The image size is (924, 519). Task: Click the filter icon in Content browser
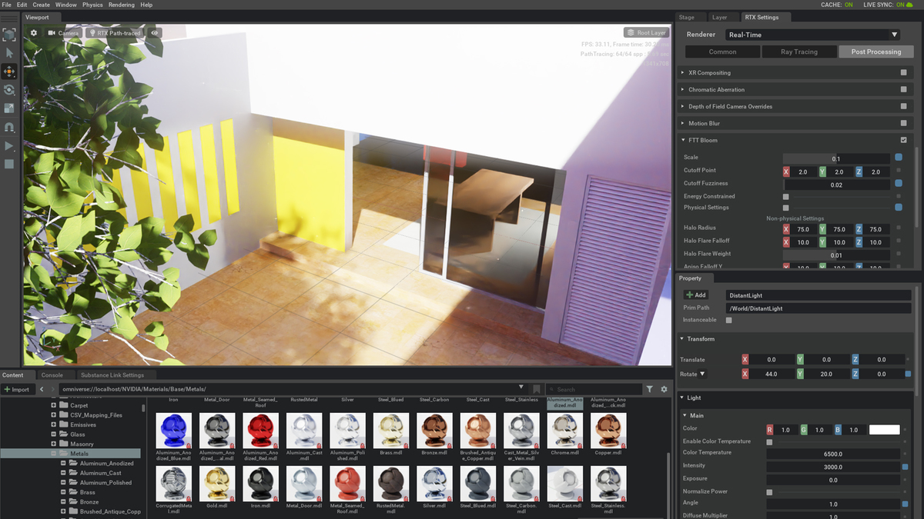(649, 389)
